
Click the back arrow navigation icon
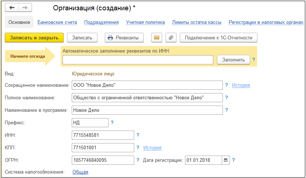click(x=12, y=8)
